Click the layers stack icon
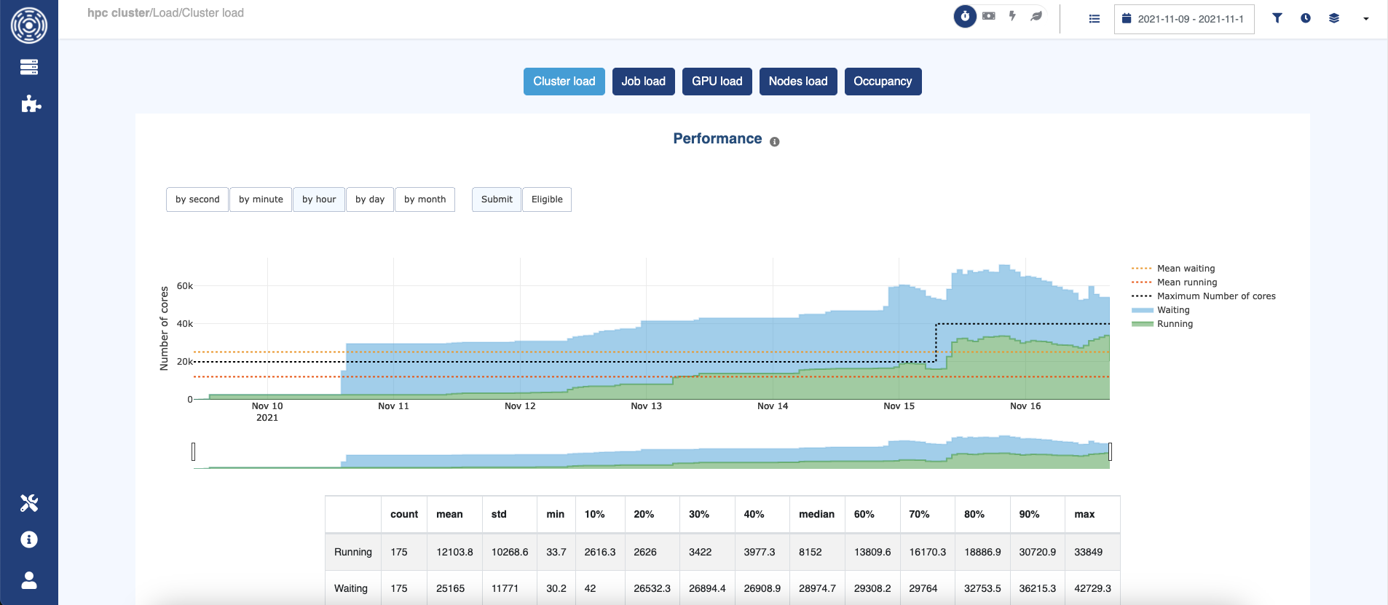The height and width of the screenshot is (605, 1388). click(x=1333, y=18)
